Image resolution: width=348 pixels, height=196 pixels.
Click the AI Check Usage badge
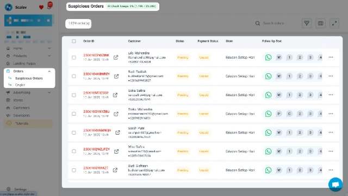(x=132, y=6)
